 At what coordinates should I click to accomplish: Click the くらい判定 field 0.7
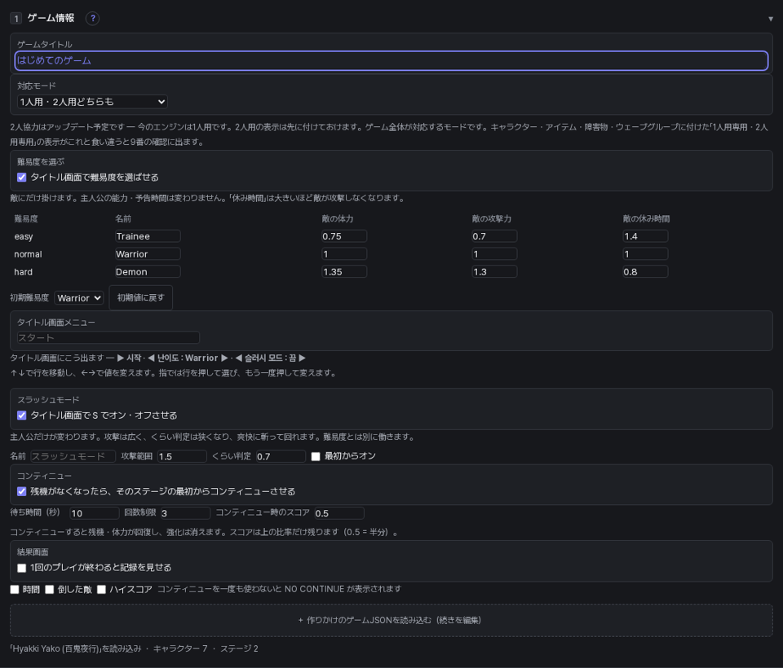[x=281, y=456]
